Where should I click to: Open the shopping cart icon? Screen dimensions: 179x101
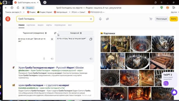151,19
